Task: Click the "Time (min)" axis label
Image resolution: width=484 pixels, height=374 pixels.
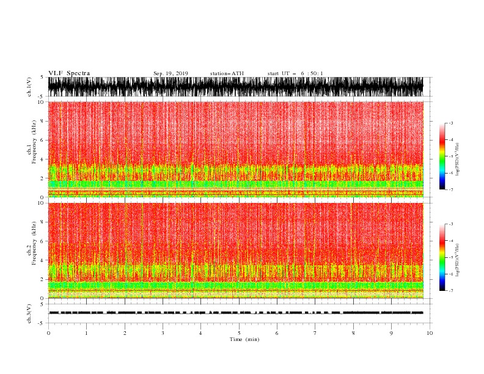Action: (x=244, y=339)
